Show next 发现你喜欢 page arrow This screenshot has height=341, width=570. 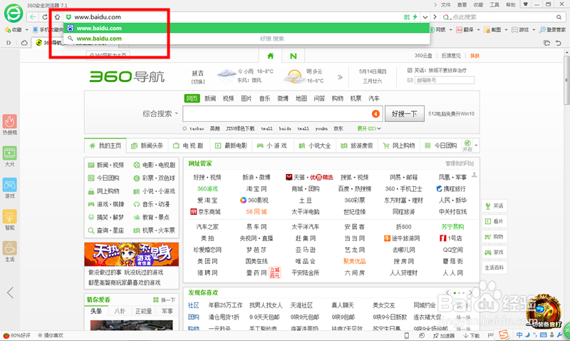(470, 292)
